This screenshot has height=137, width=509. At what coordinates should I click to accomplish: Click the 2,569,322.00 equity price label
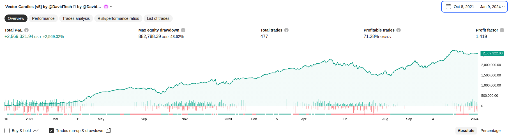(492, 53)
